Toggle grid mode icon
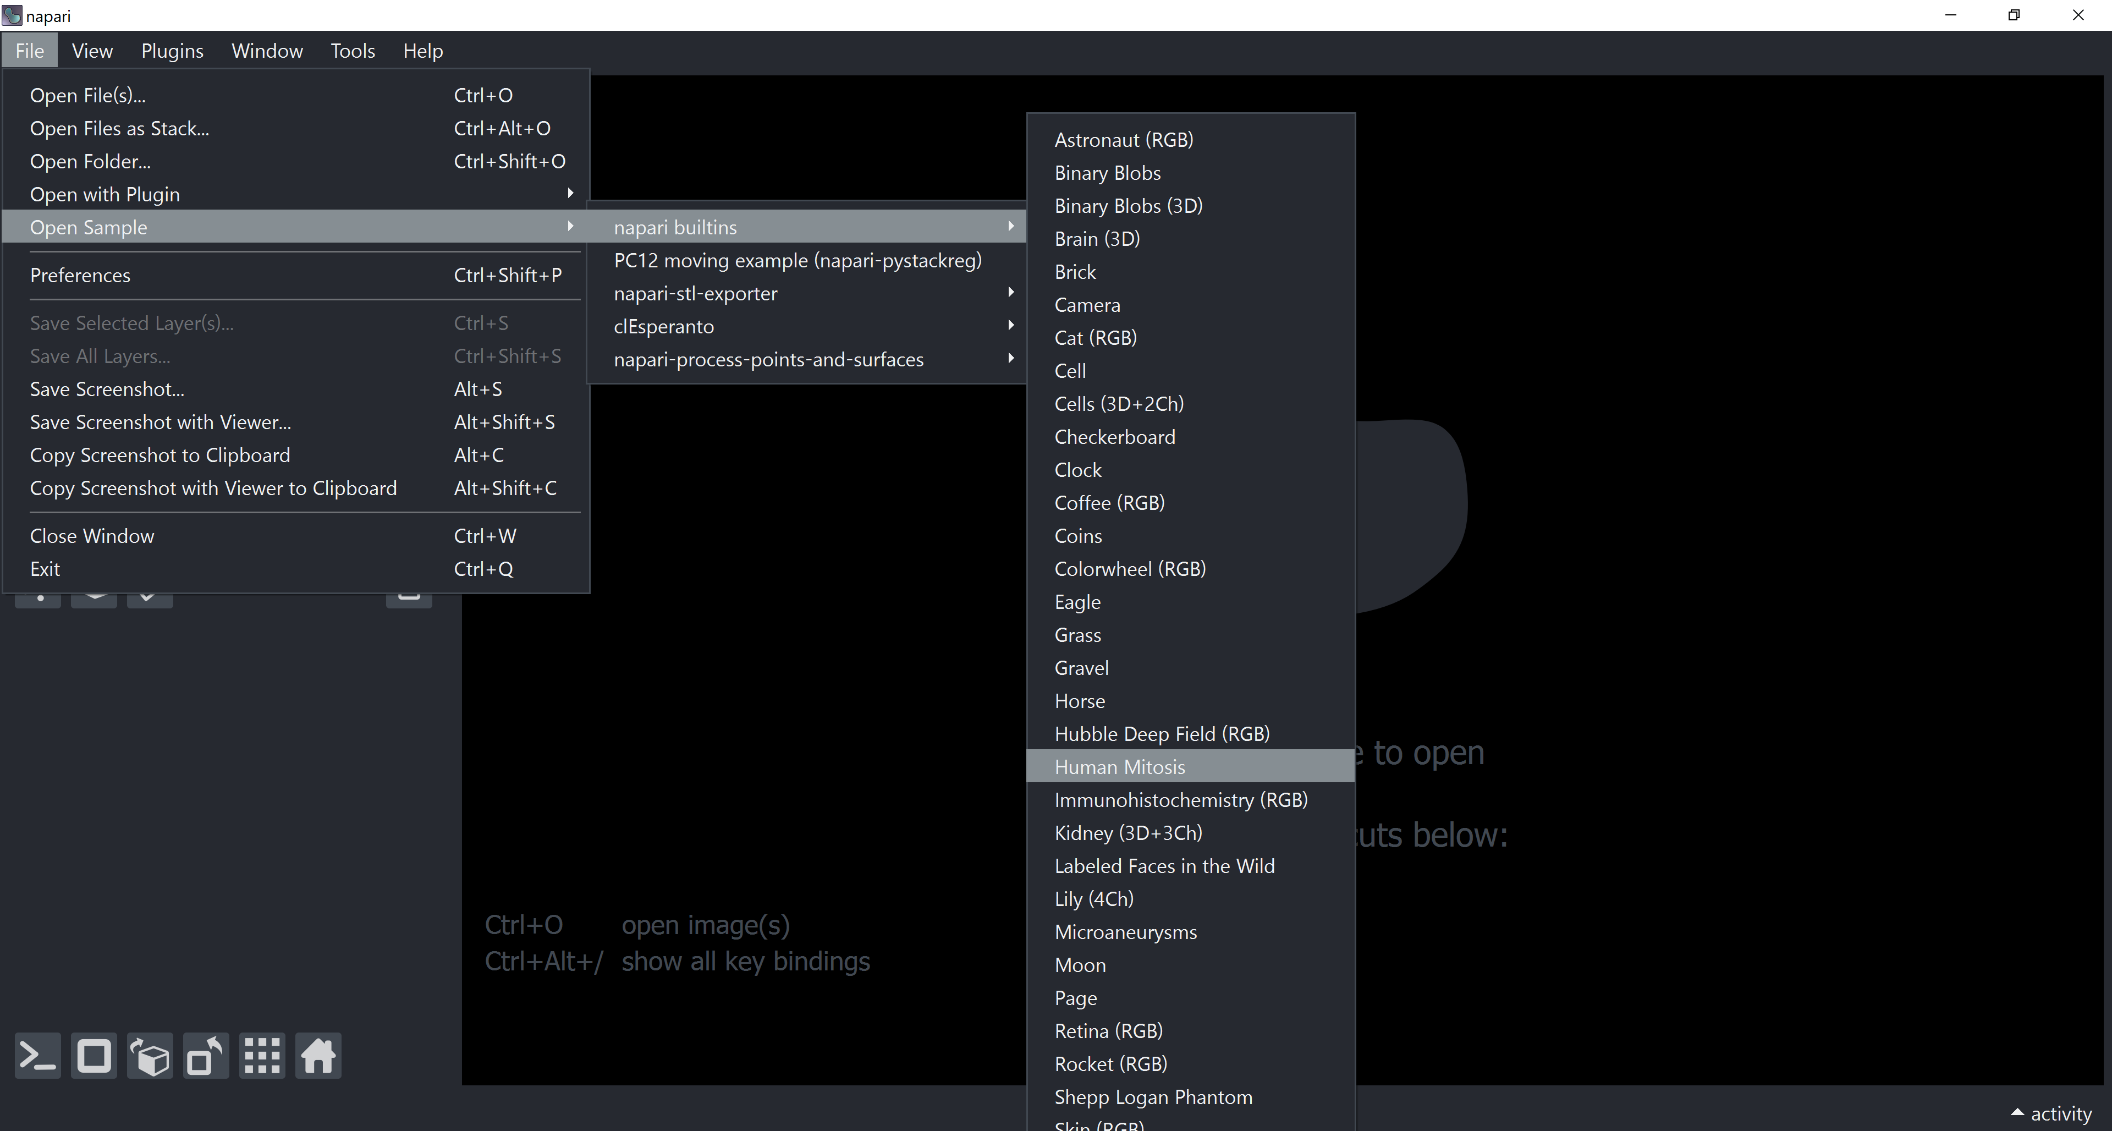Image resolution: width=2112 pixels, height=1131 pixels. (x=262, y=1056)
